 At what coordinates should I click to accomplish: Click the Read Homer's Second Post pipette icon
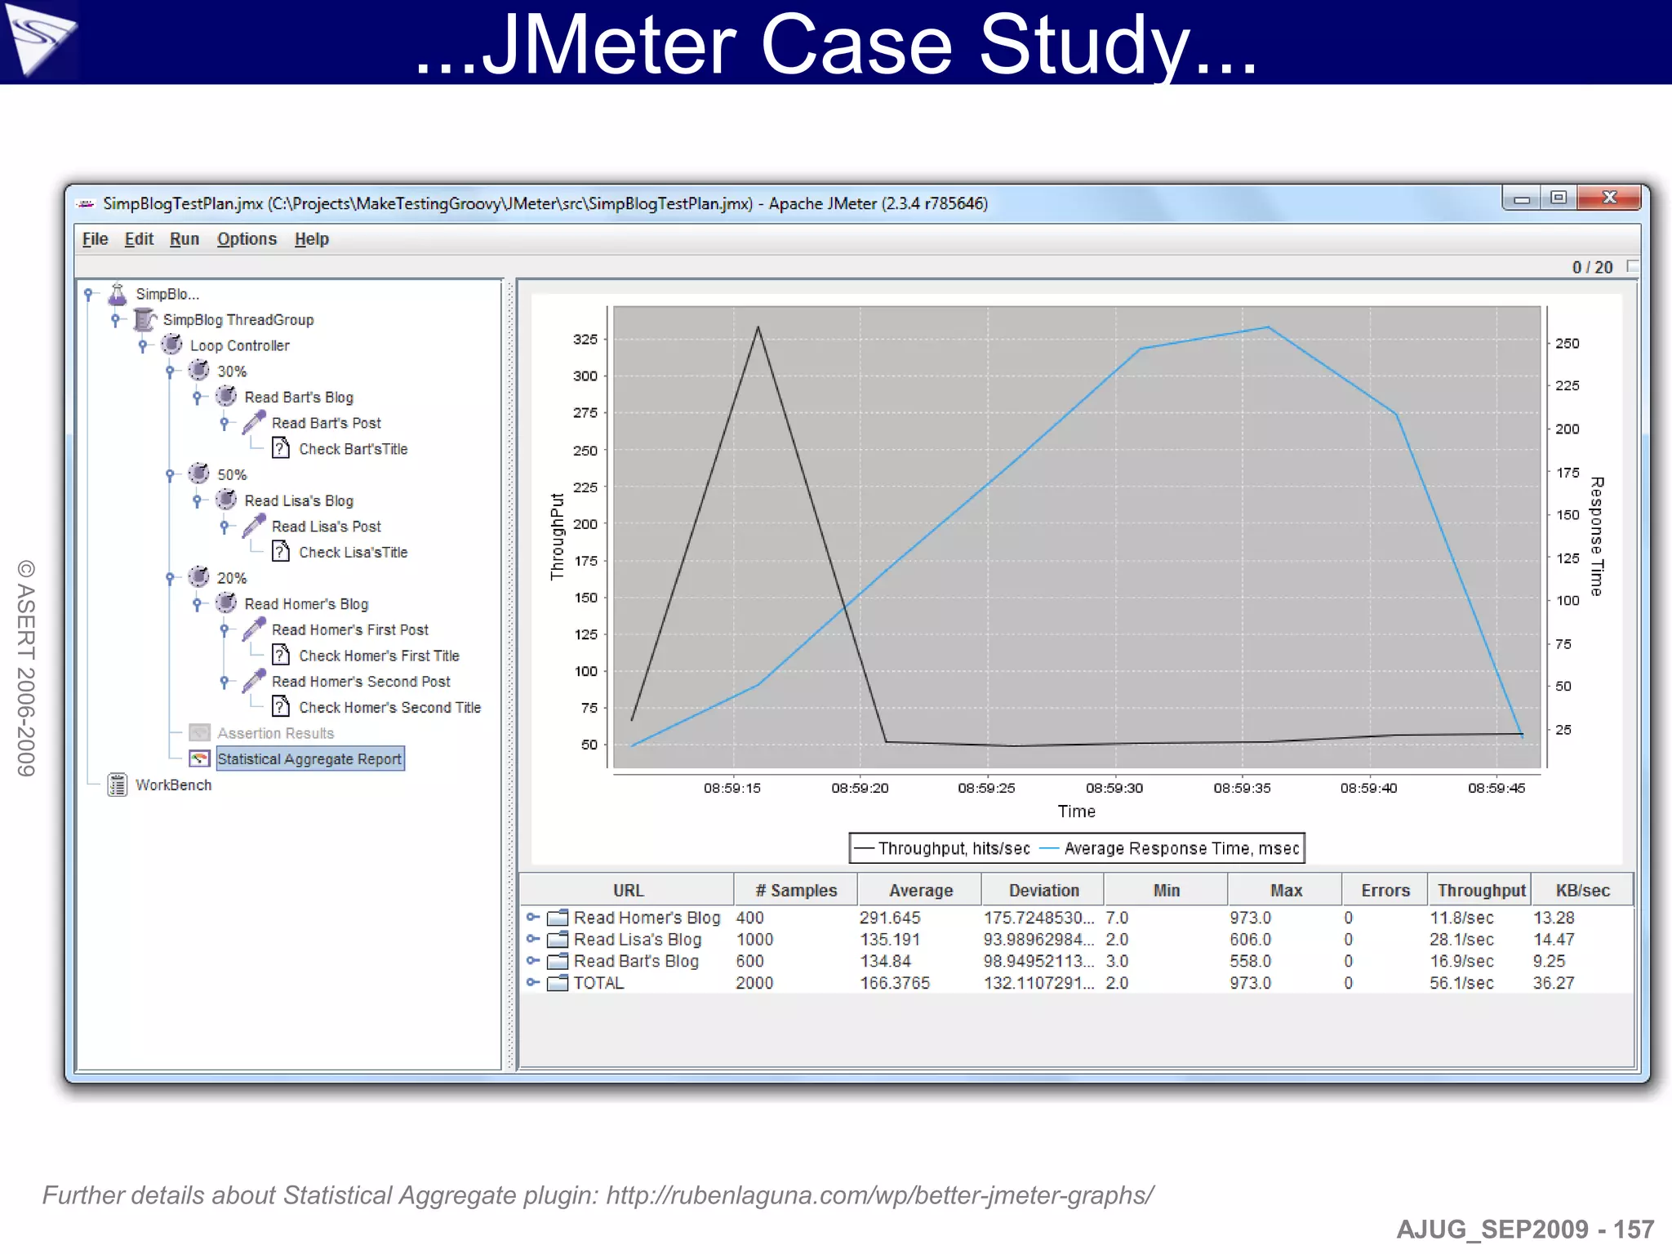click(254, 682)
